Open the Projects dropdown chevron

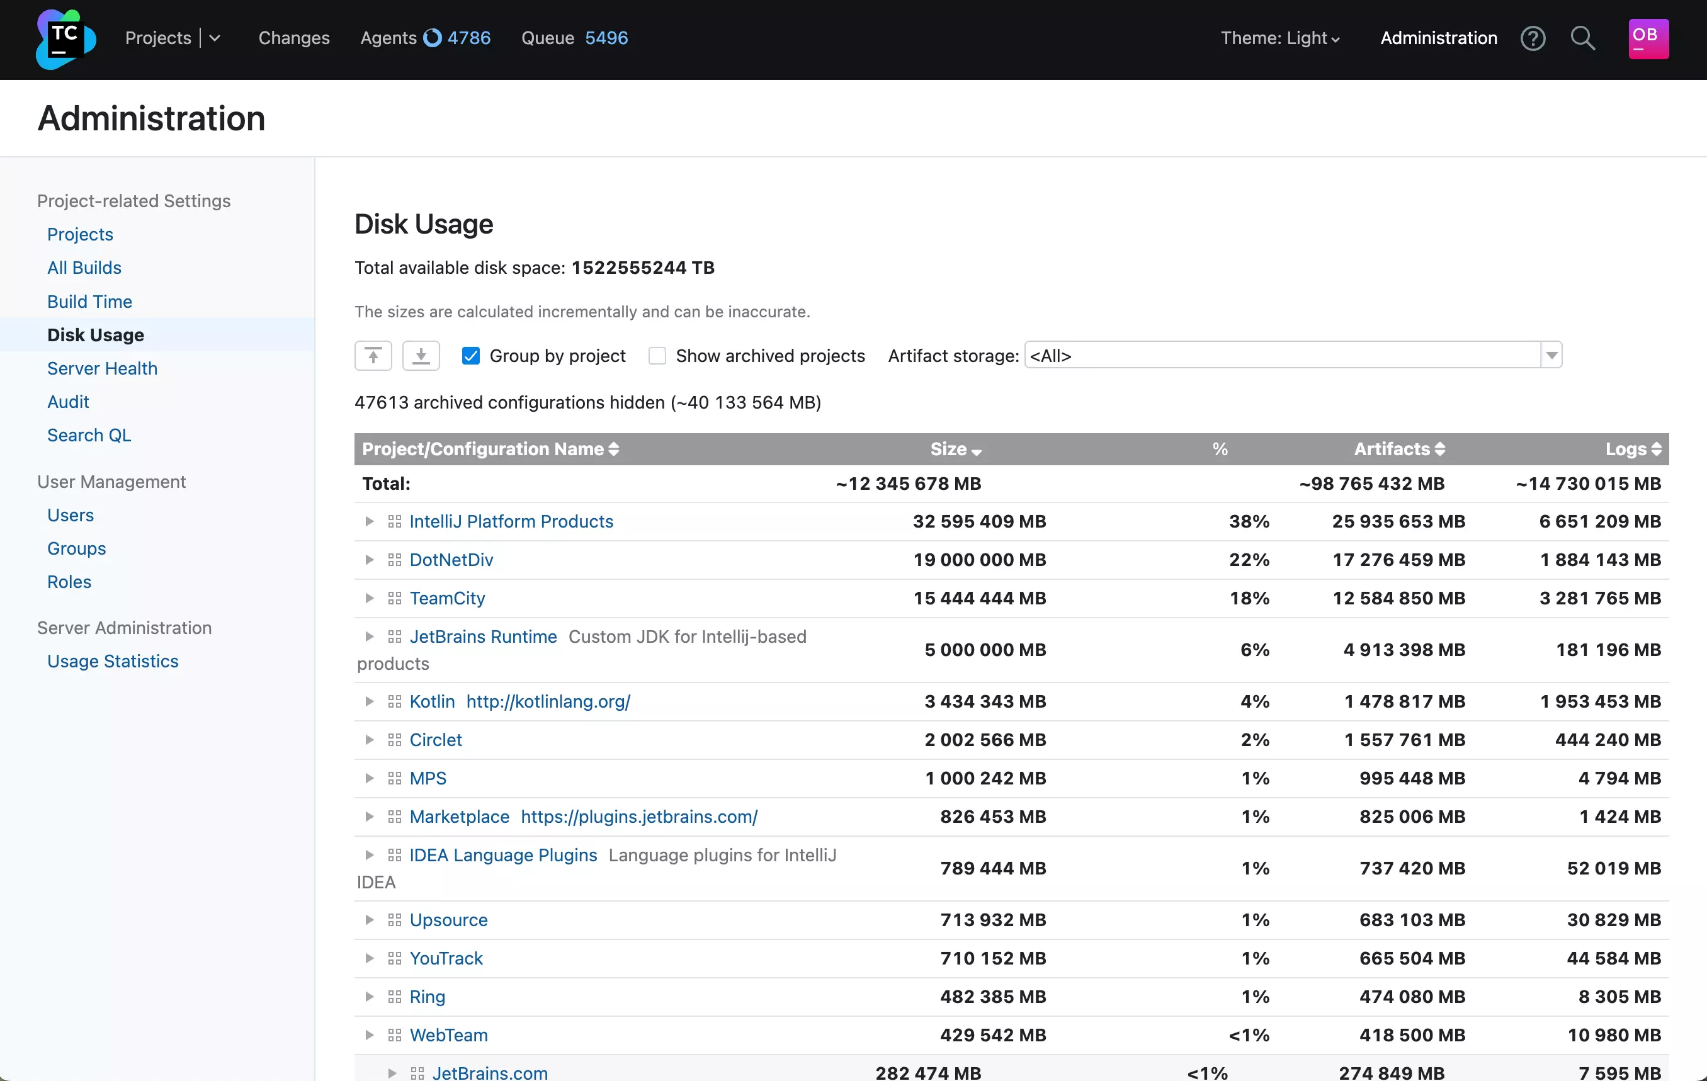(215, 38)
